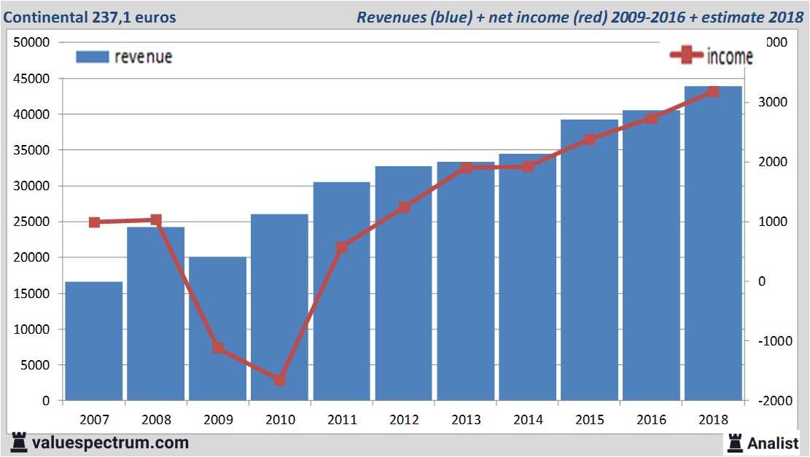Click the 'revenue' legend label
The image size is (810, 457).
click(143, 57)
